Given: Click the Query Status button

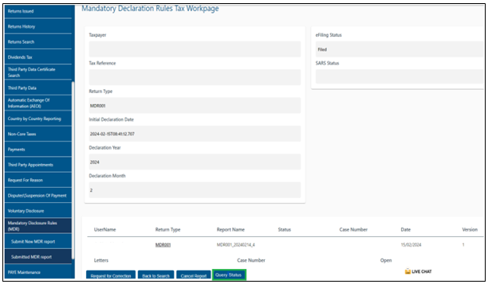Looking at the screenshot, I should pos(229,274).
